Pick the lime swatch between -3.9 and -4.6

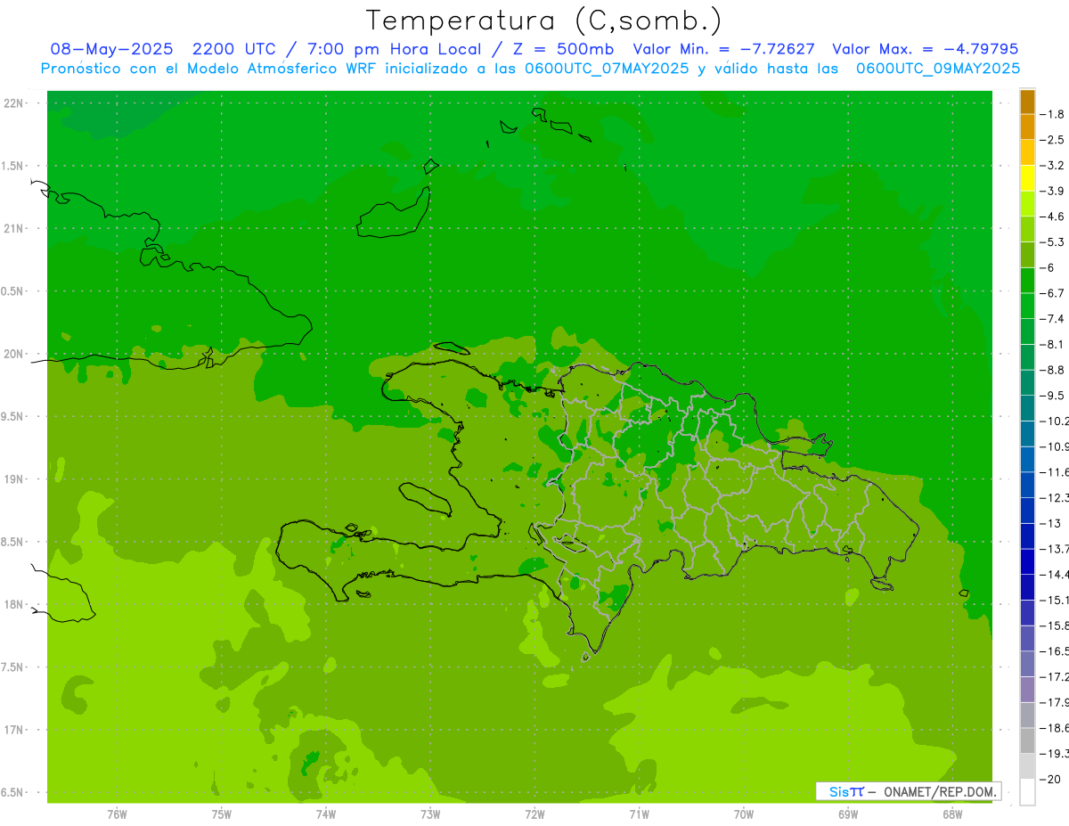tap(1027, 204)
